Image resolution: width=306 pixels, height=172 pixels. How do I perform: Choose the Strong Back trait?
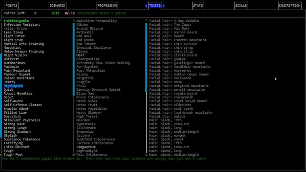click(14, 124)
